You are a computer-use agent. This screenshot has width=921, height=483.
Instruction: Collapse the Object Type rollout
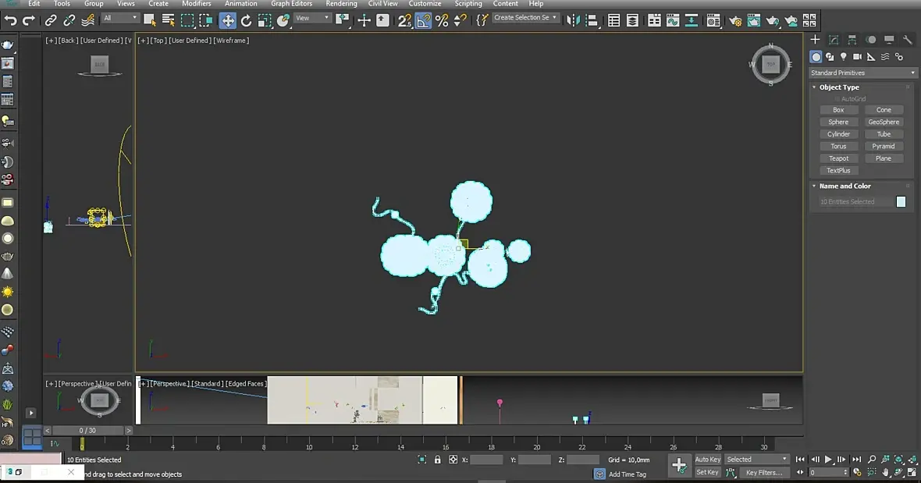tap(839, 87)
